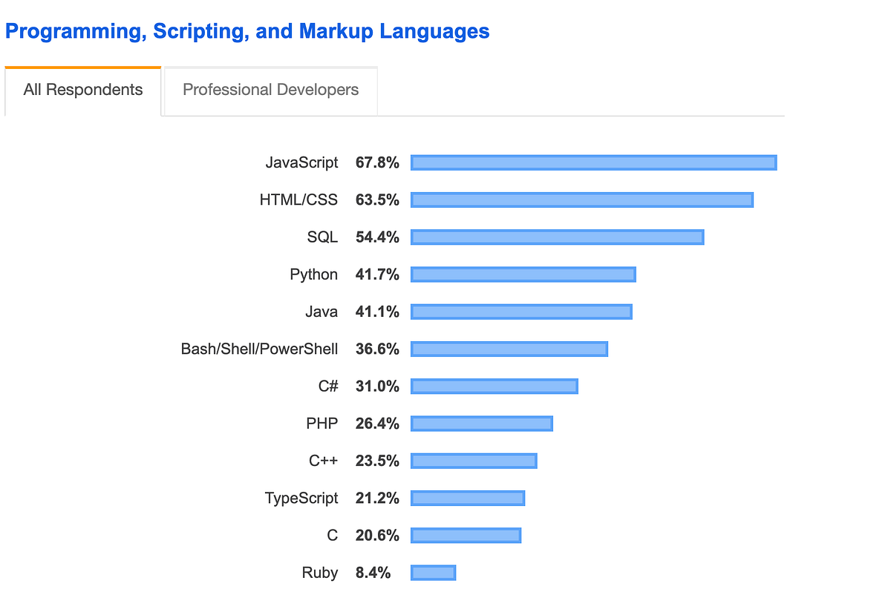Image resolution: width=891 pixels, height=589 pixels.
Task: Click the Ruby bar
Action: (434, 572)
